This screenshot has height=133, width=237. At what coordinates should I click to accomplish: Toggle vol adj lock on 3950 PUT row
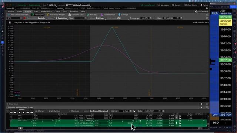click(180, 123)
